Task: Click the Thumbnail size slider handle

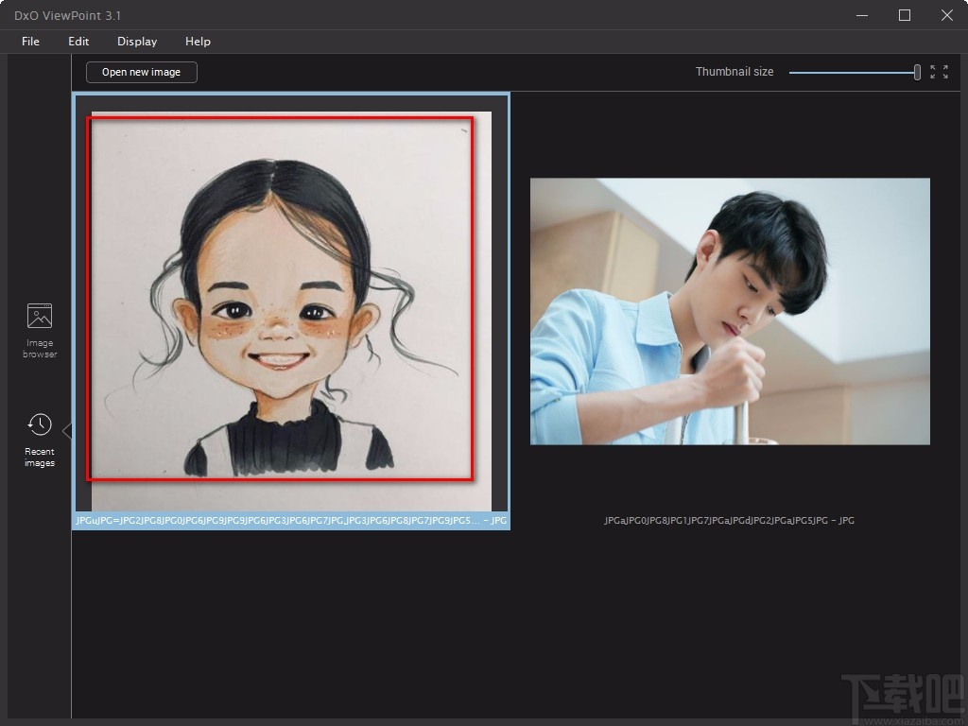Action: tap(916, 72)
